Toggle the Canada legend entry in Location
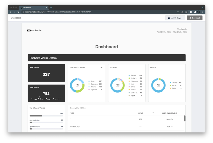The width and height of the screenshot is (213, 143). [133, 75]
